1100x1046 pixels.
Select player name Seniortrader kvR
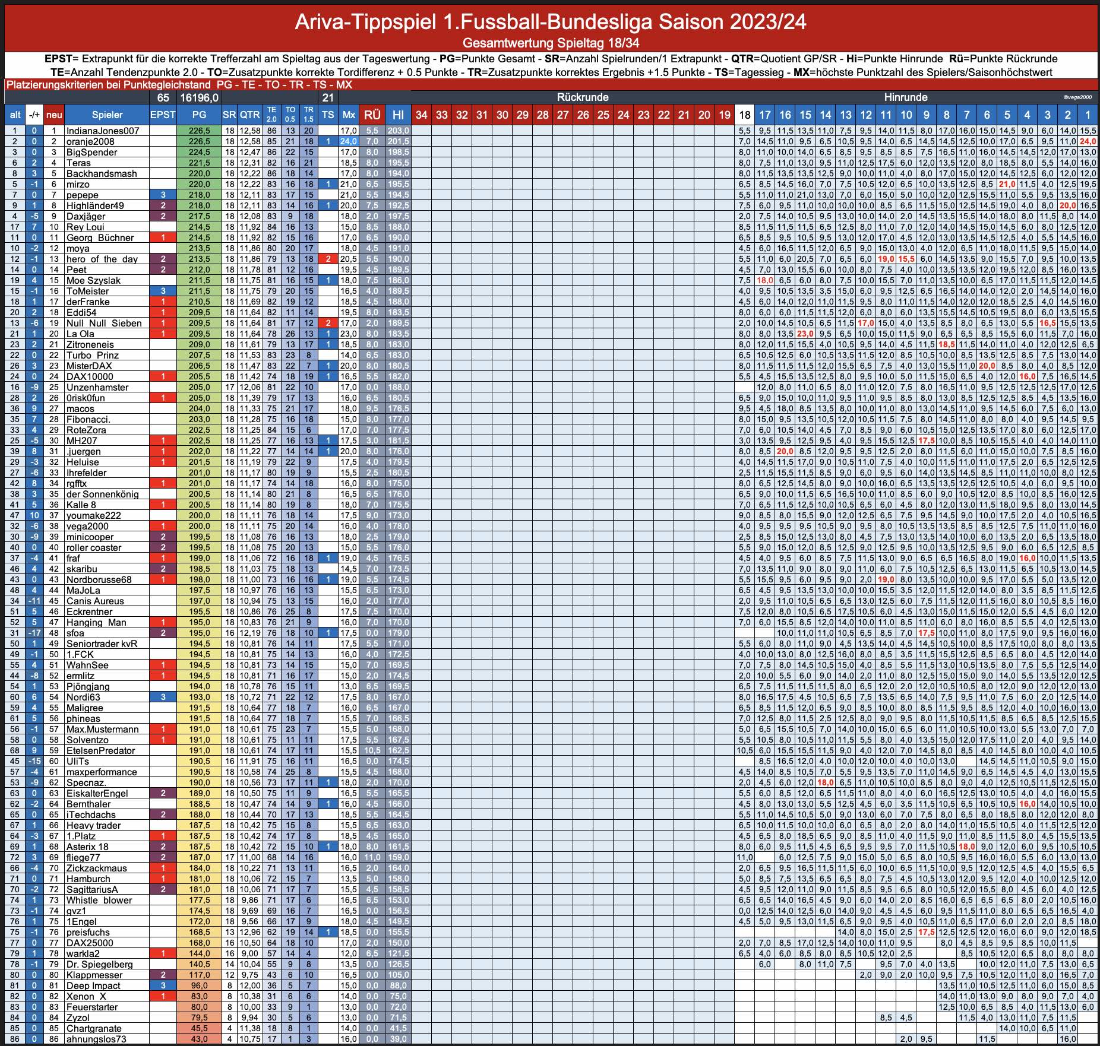click(x=102, y=644)
